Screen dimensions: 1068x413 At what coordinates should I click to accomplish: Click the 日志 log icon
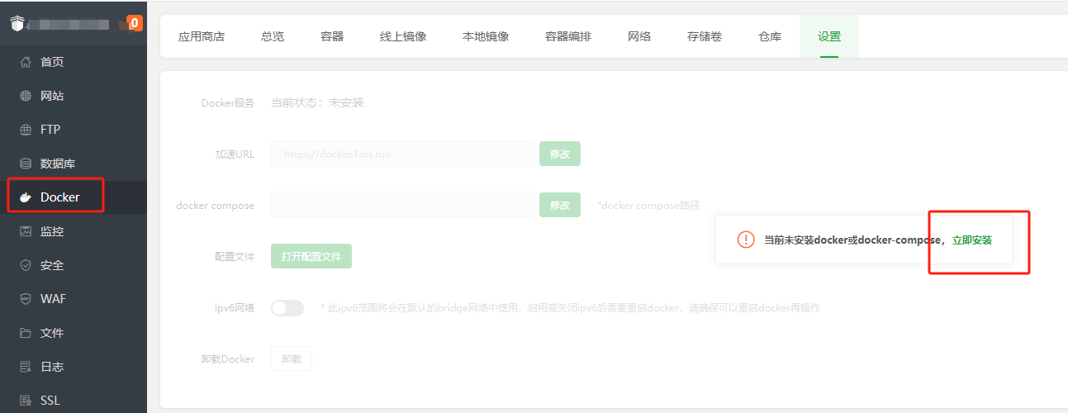click(x=26, y=367)
